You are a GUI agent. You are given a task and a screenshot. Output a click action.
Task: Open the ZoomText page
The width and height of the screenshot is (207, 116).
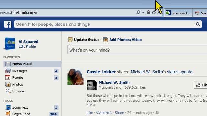20,107
